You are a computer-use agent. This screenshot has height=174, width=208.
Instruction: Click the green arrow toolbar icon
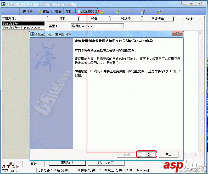pos(118,12)
